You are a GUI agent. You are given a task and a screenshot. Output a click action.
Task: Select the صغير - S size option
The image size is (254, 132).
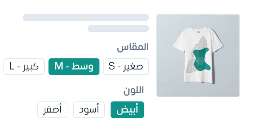point(126,67)
